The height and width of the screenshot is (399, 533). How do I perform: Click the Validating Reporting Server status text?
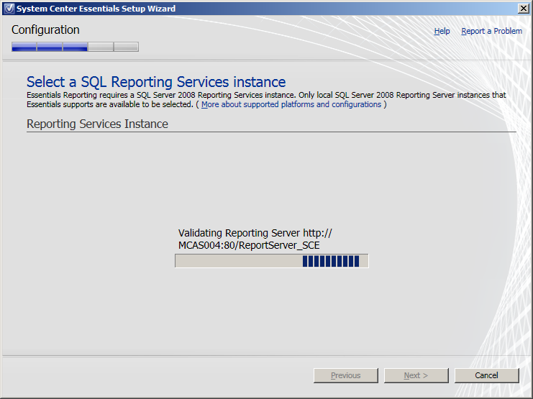(x=255, y=239)
